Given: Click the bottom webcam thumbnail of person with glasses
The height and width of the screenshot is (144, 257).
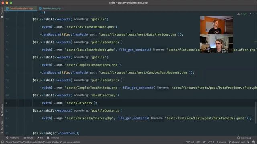Looking at the screenshot, I should click(x=216, y=44).
